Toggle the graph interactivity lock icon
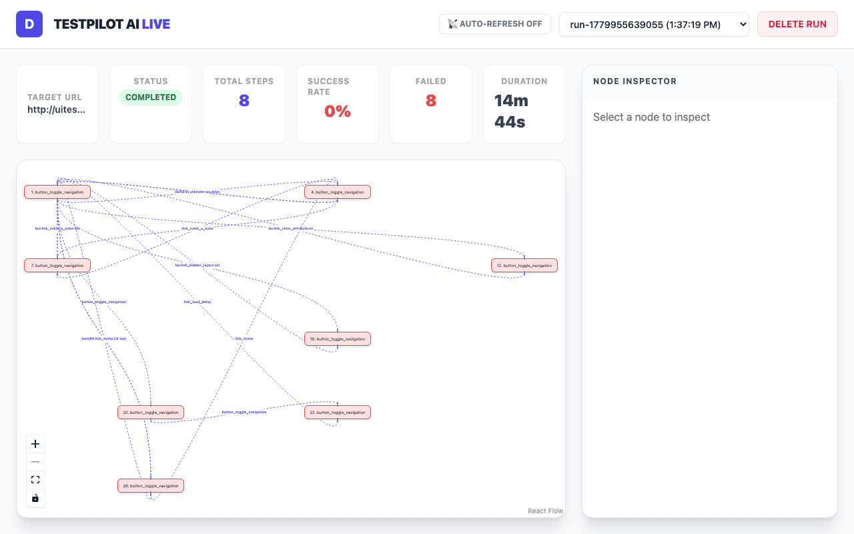This screenshot has width=854, height=534. coord(35,498)
